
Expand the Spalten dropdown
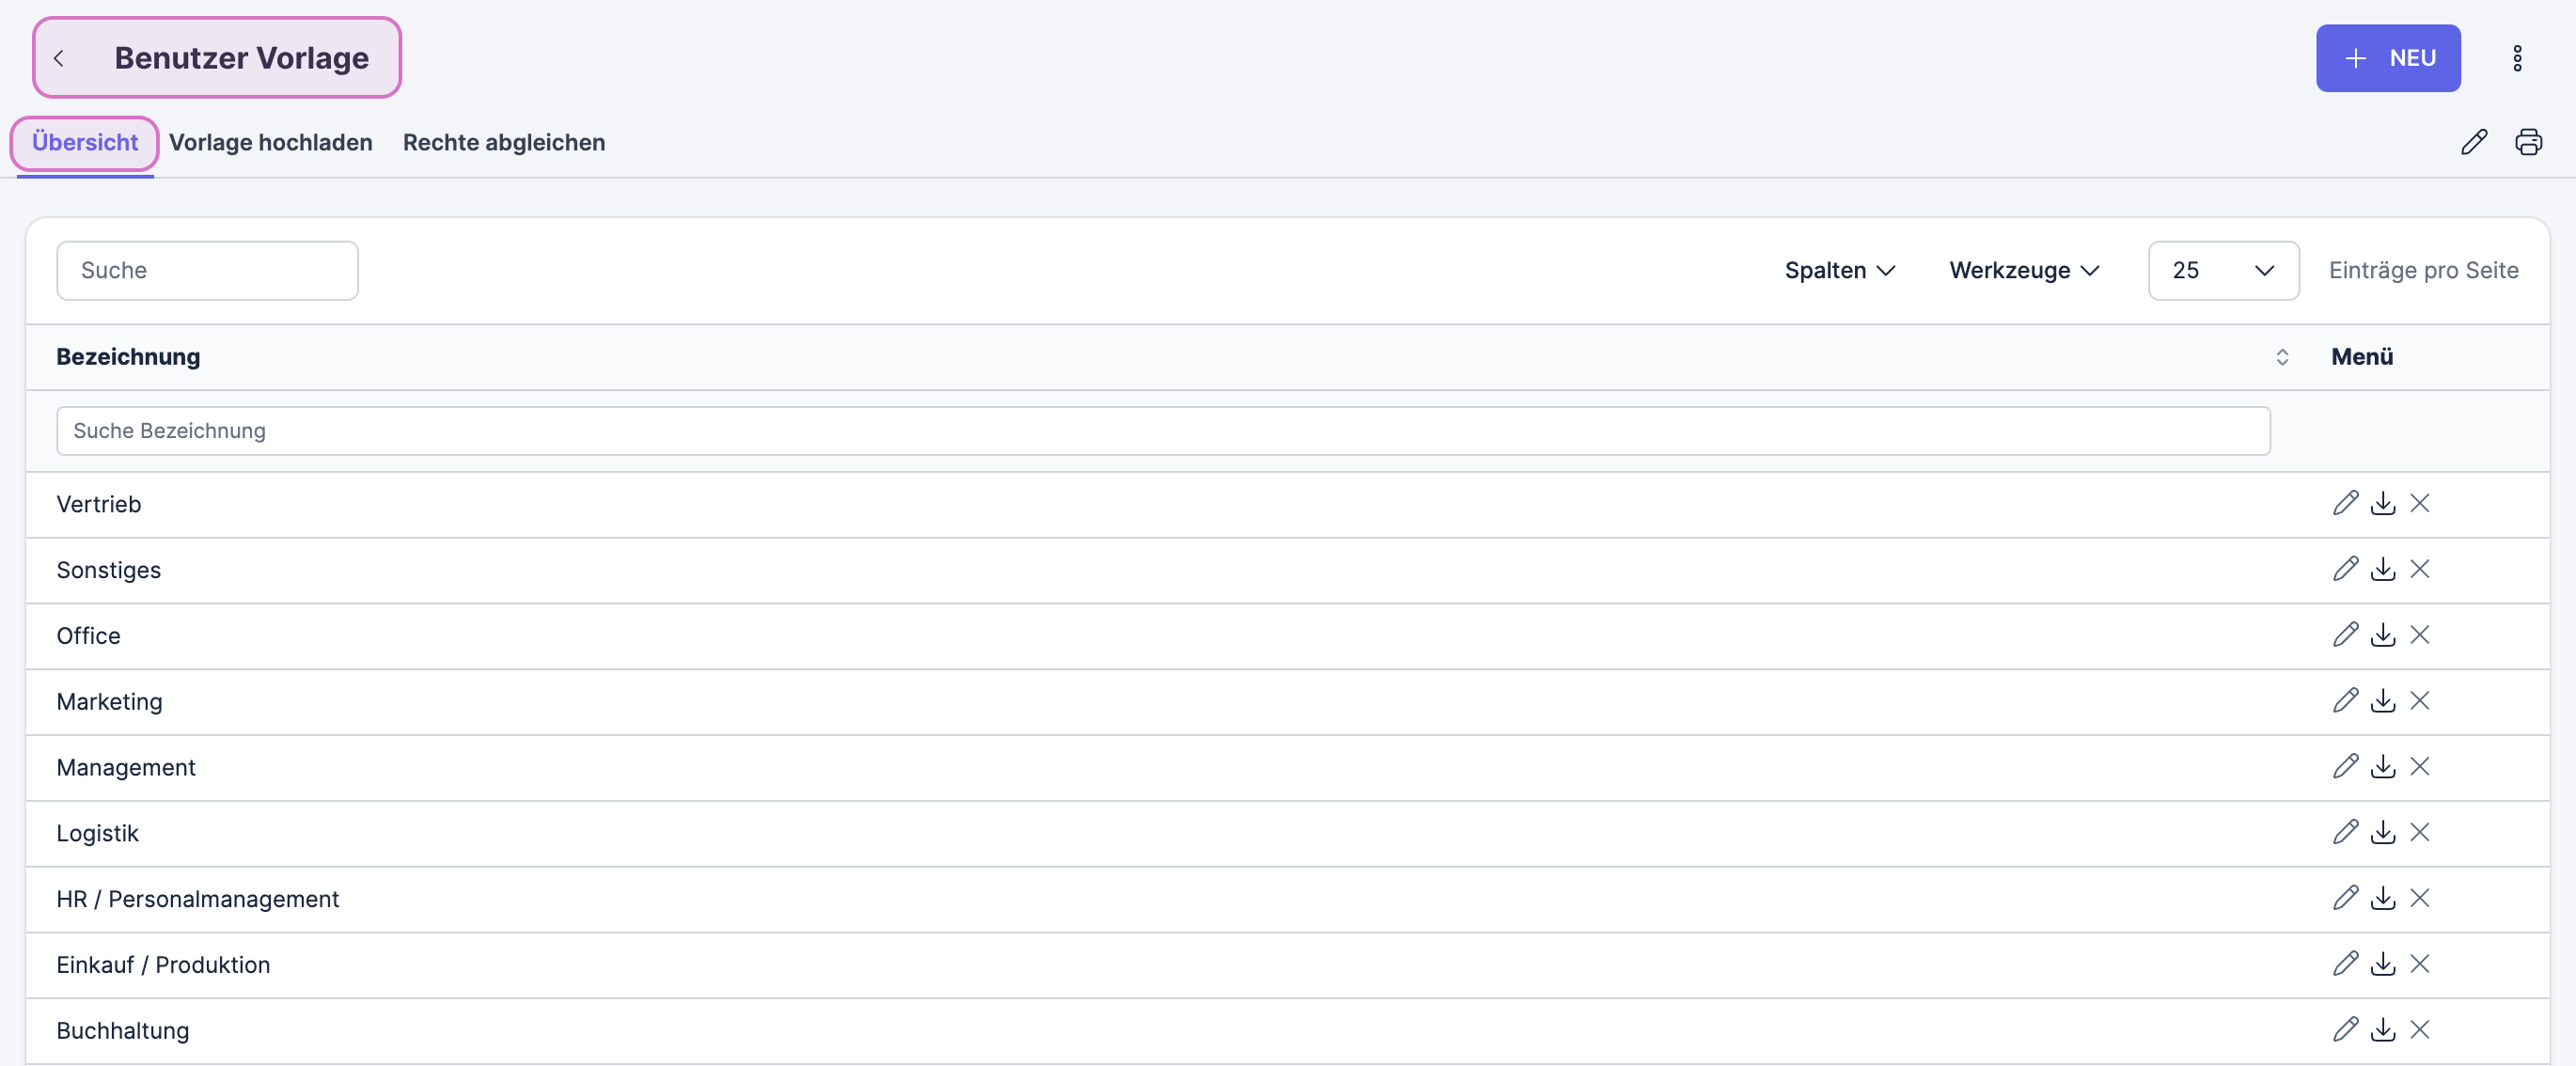click(1839, 270)
